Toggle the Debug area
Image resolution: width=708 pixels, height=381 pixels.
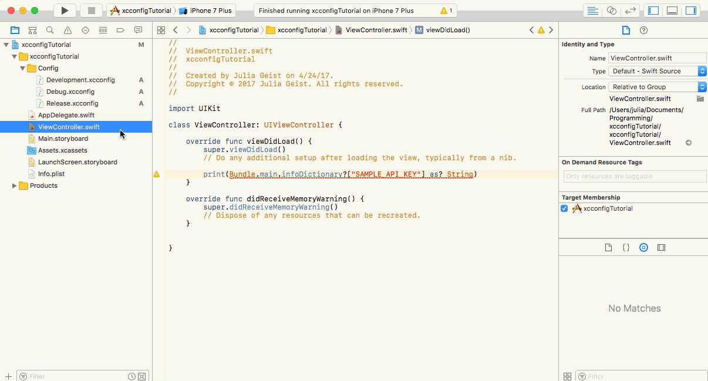click(672, 11)
